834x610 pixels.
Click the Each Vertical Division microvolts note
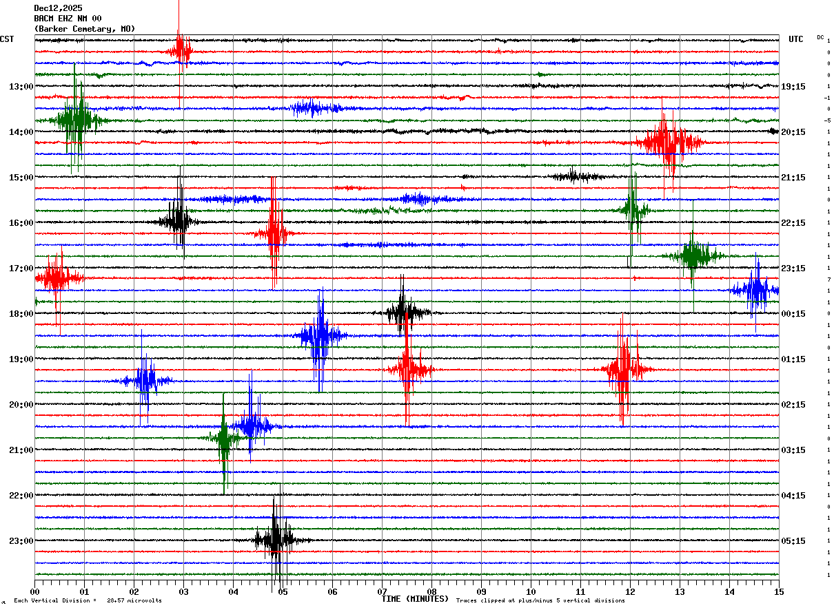[88, 600]
